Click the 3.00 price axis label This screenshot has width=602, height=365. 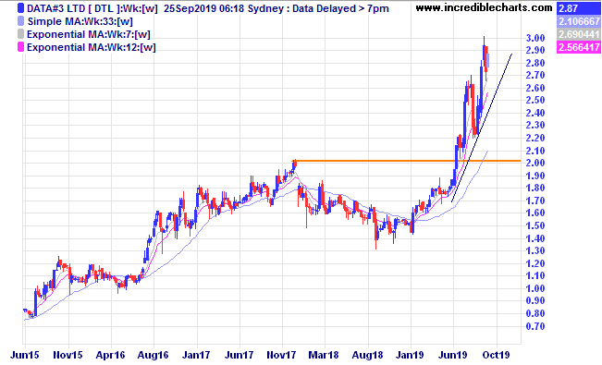click(x=535, y=38)
